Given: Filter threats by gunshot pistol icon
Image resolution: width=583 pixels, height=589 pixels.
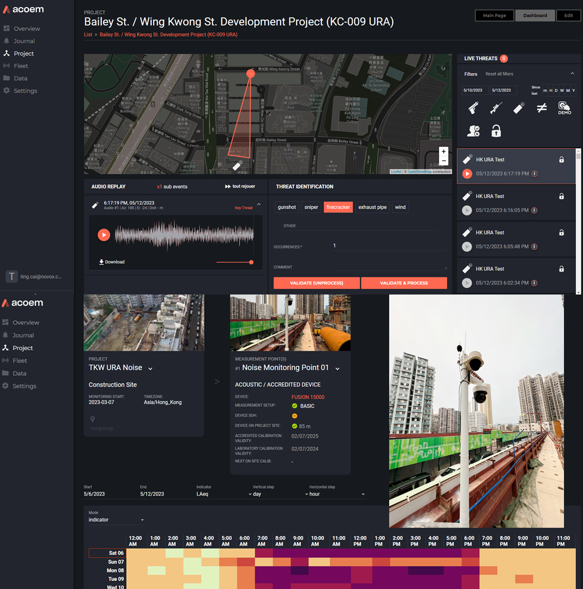Looking at the screenshot, I should click(473, 108).
